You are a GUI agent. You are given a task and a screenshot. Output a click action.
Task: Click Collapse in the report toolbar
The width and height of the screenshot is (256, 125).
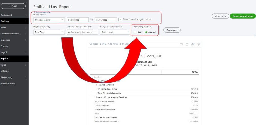click(x=94, y=44)
